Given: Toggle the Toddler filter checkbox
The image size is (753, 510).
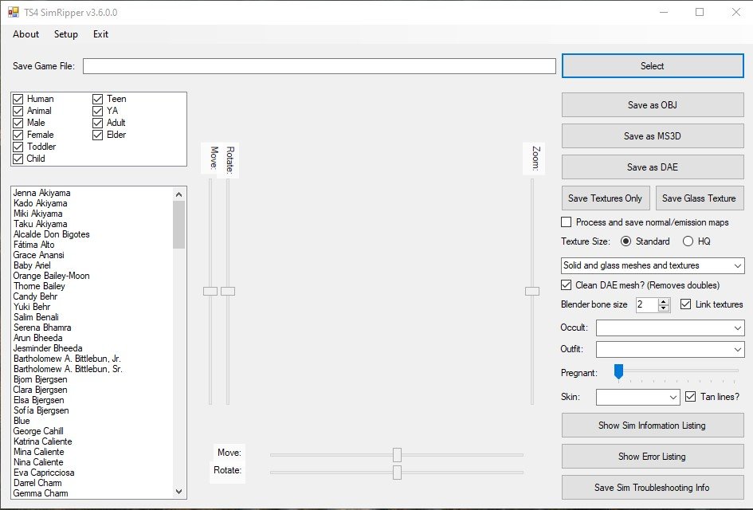Looking at the screenshot, I should point(18,147).
